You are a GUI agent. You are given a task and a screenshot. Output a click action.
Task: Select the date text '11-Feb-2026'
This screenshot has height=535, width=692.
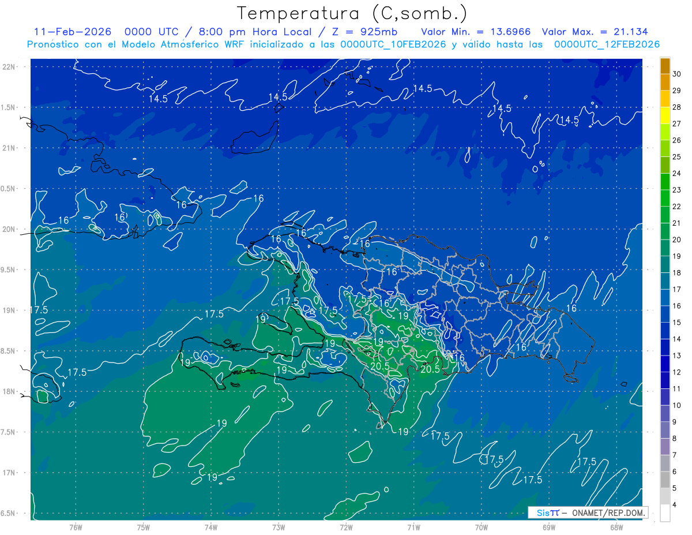[72, 32]
